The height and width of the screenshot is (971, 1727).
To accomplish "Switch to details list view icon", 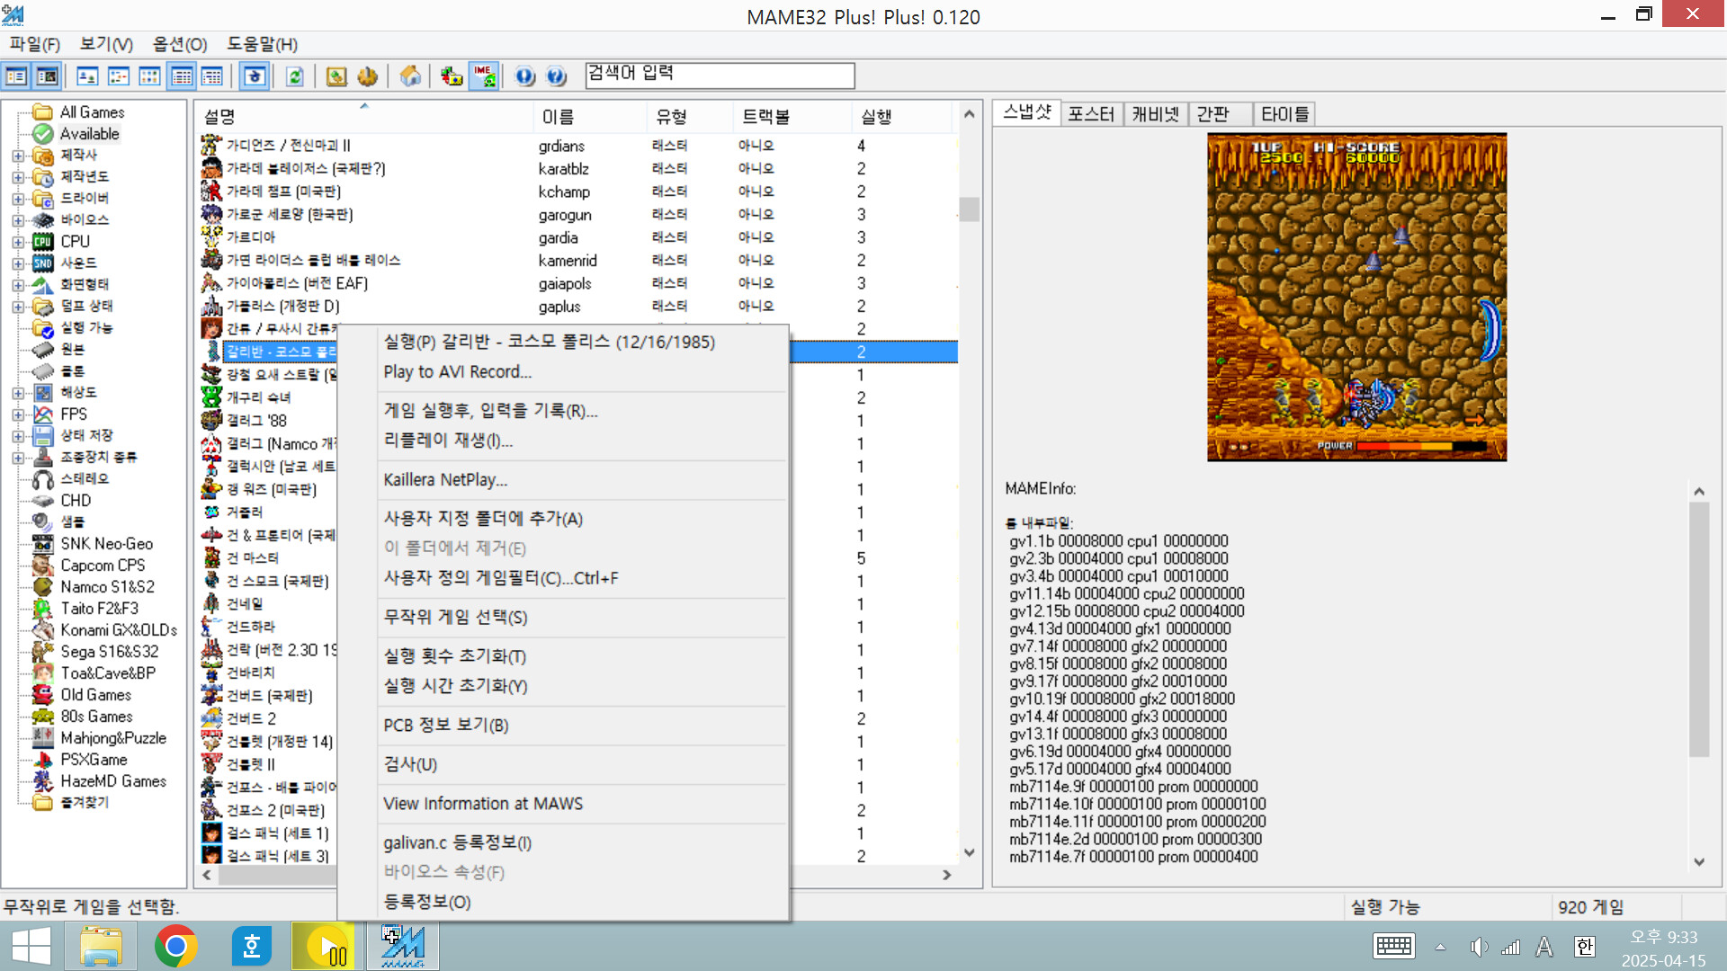I will pyautogui.click(x=182, y=76).
